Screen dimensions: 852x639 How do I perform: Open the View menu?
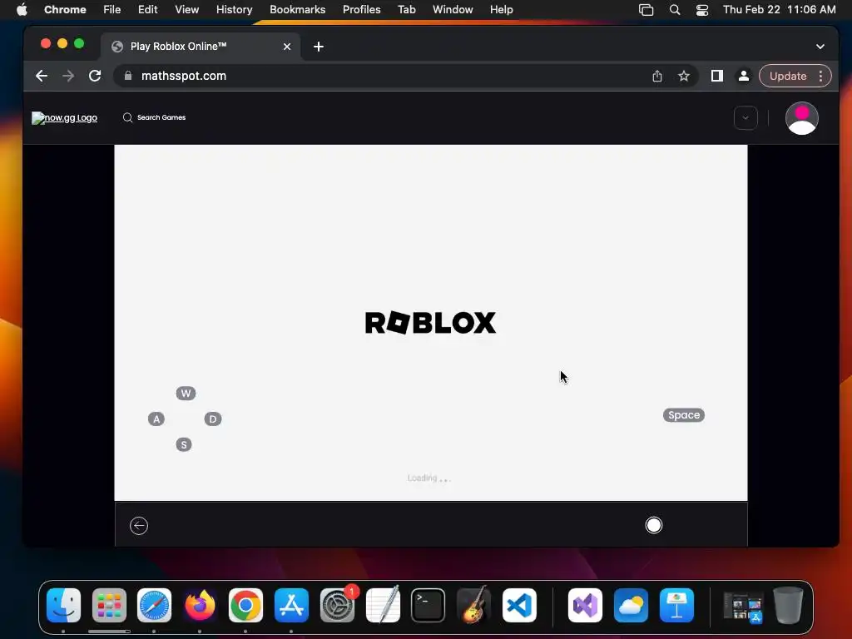[187, 10]
